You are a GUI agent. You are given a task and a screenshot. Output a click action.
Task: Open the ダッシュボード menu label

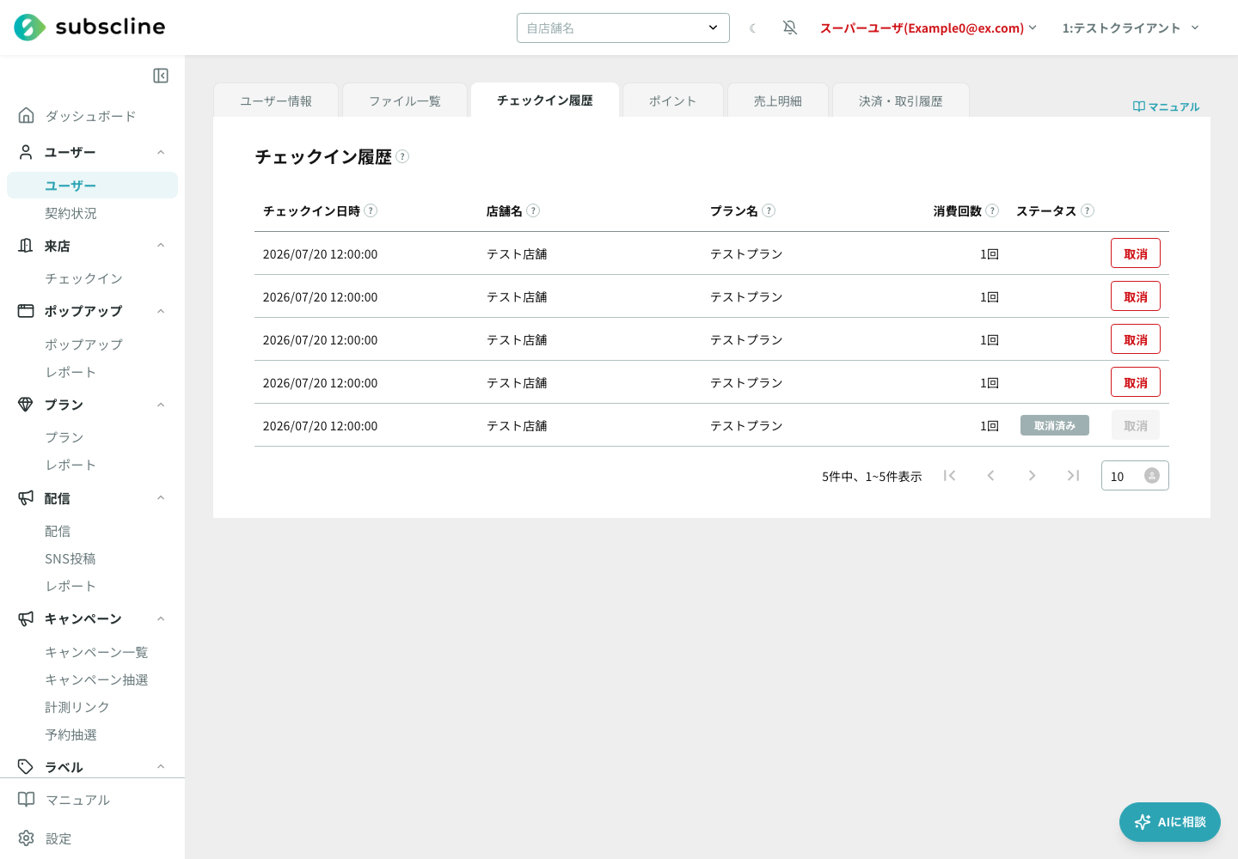[90, 116]
